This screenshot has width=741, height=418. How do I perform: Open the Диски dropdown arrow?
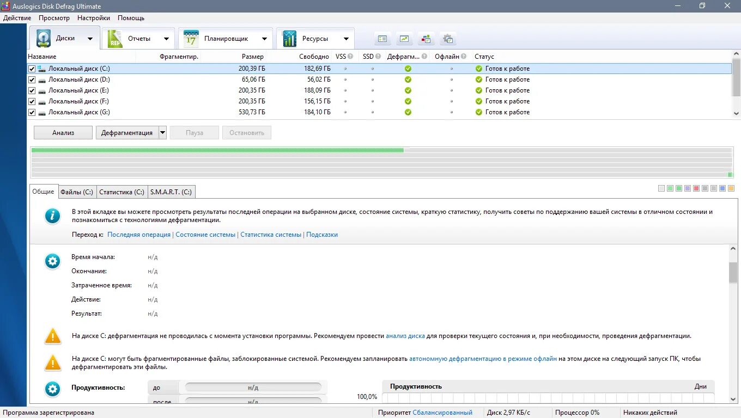pyautogui.click(x=90, y=39)
